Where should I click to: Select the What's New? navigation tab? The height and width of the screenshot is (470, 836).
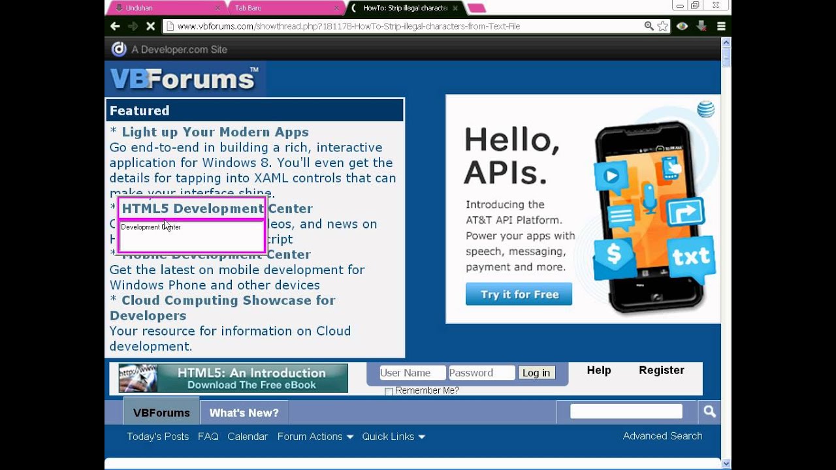point(244,413)
